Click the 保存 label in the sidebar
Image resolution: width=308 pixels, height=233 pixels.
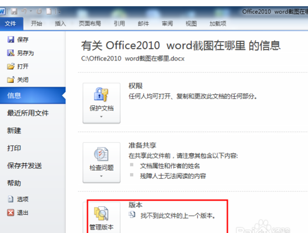click(23, 39)
